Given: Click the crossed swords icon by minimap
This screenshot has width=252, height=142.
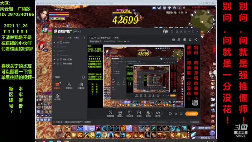Looking at the screenshot, I should click(x=209, y=31).
